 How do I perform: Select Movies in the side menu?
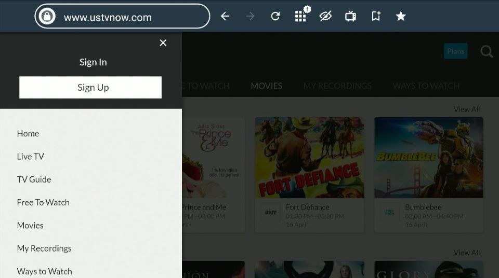(x=30, y=225)
